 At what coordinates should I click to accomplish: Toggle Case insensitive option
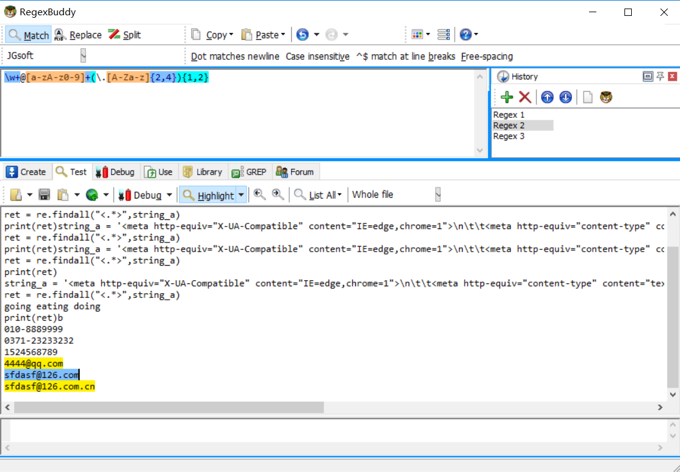click(317, 56)
